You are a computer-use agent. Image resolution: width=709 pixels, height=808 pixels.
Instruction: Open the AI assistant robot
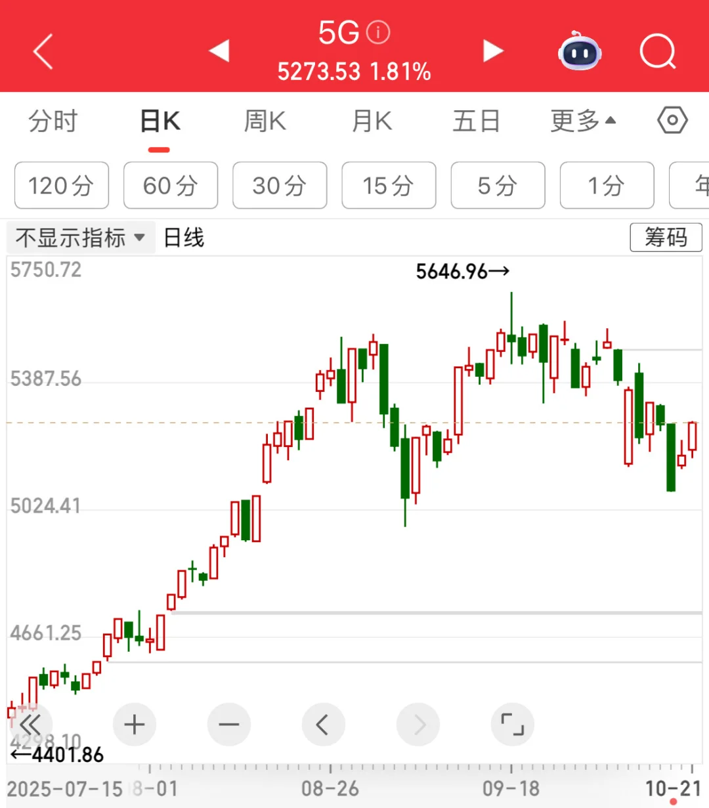(x=578, y=51)
